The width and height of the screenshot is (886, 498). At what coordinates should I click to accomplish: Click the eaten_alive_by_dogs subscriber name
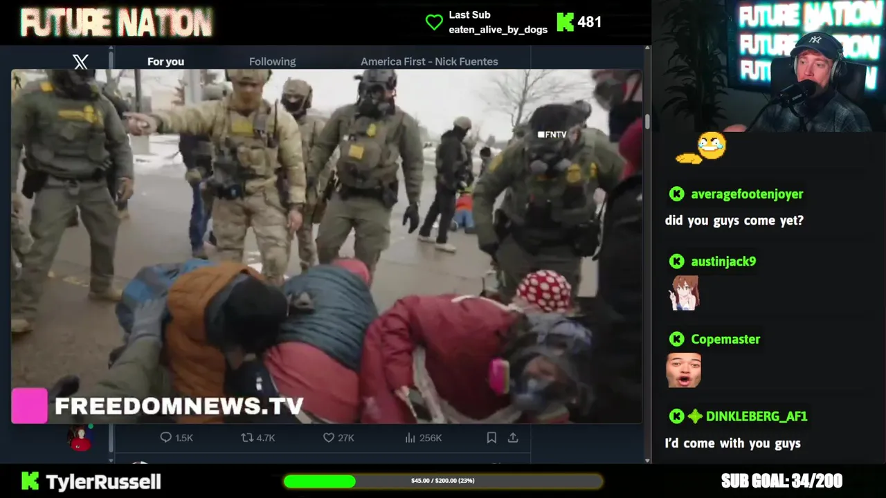click(x=498, y=29)
